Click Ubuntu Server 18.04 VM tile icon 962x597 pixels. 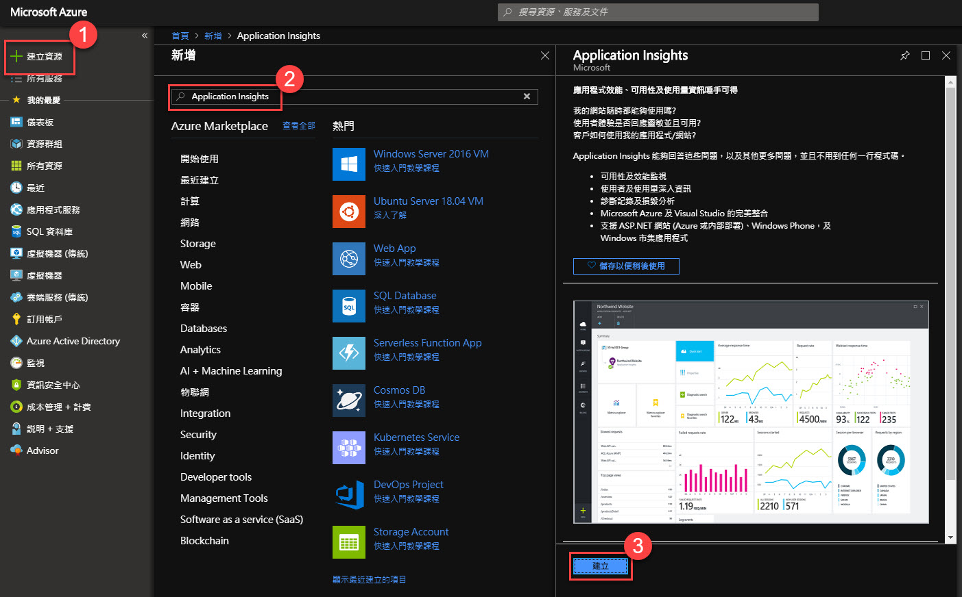(x=349, y=212)
